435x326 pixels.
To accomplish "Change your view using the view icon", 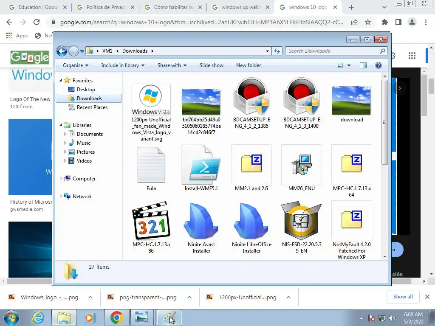I will coord(340,65).
